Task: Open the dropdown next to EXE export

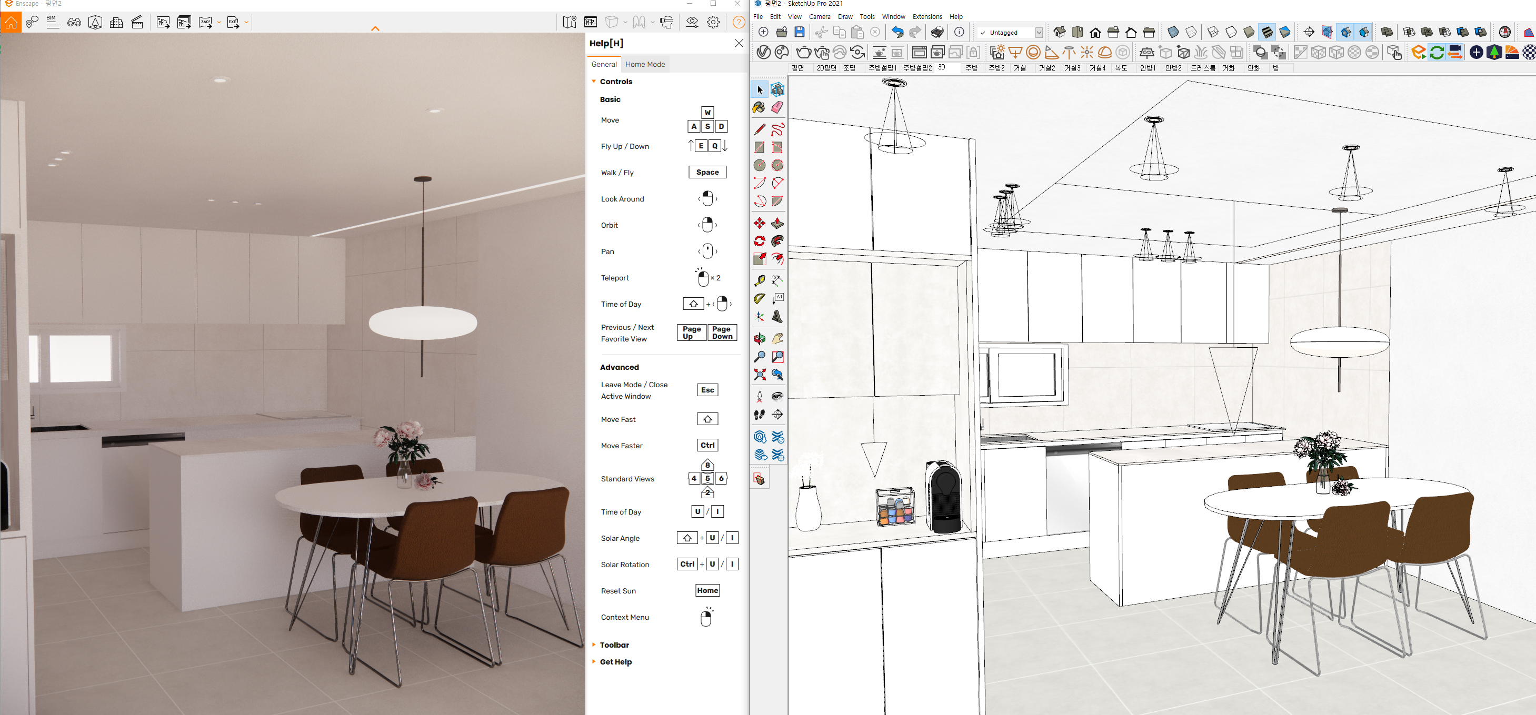Action: tap(246, 23)
